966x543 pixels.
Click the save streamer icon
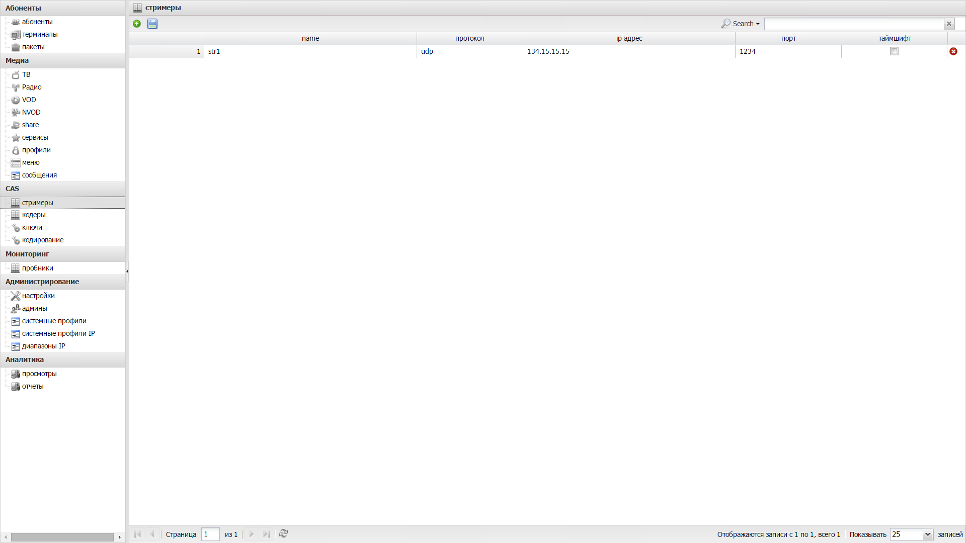(152, 23)
